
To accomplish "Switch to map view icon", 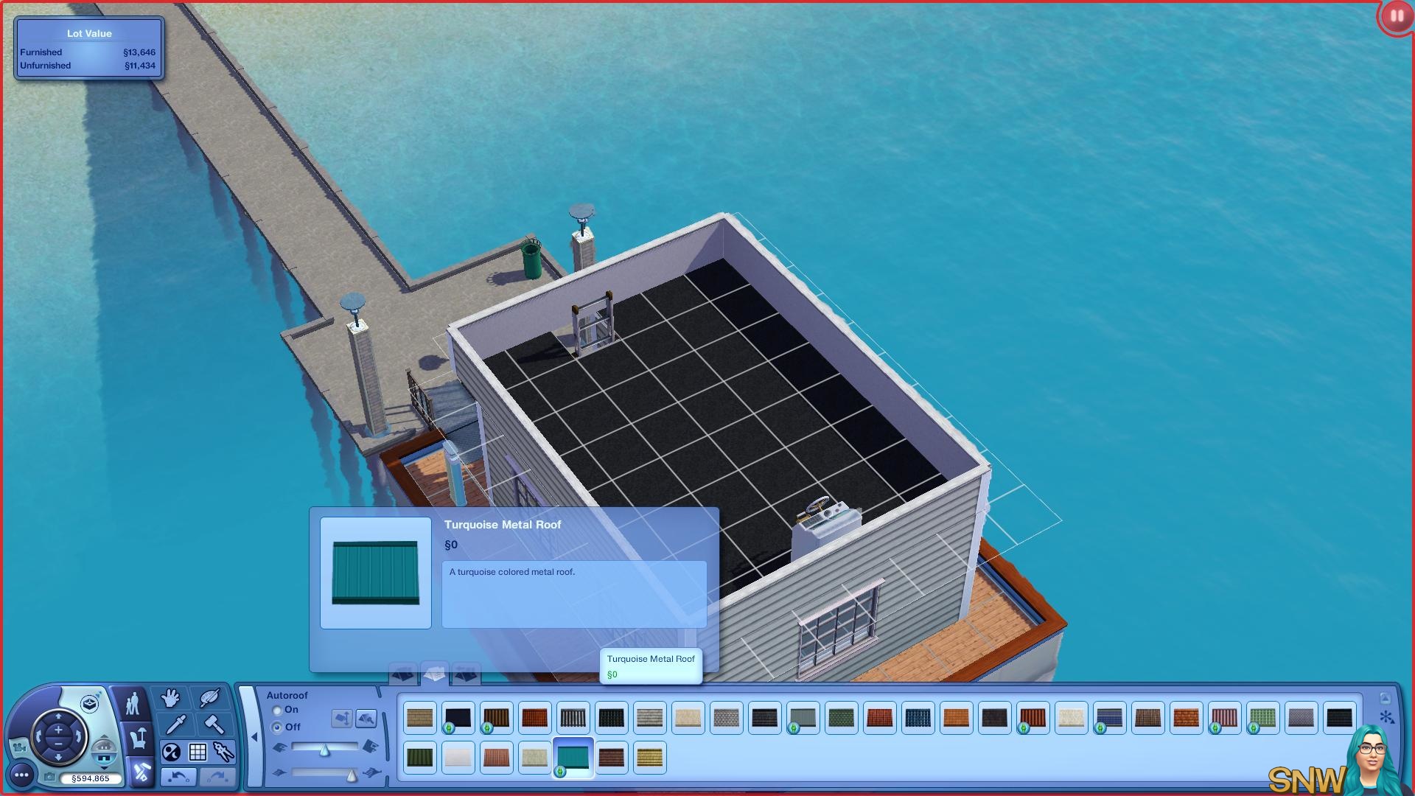I will (x=90, y=703).
